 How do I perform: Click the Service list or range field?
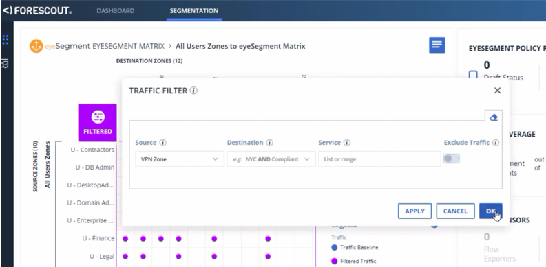[x=379, y=159]
